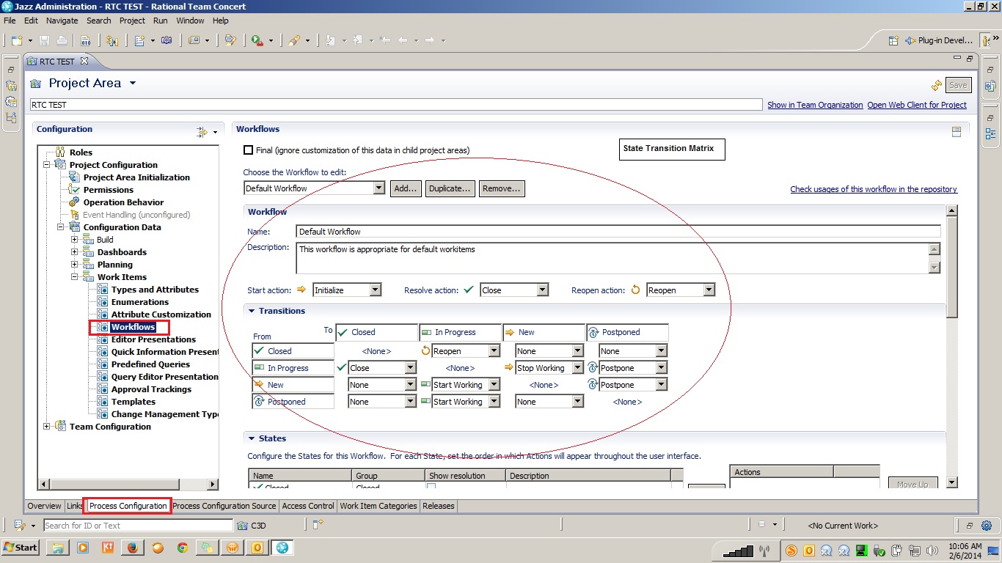Image resolution: width=1002 pixels, height=563 pixels.
Task: Click the C3D icon next to search
Action: [x=242, y=526]
